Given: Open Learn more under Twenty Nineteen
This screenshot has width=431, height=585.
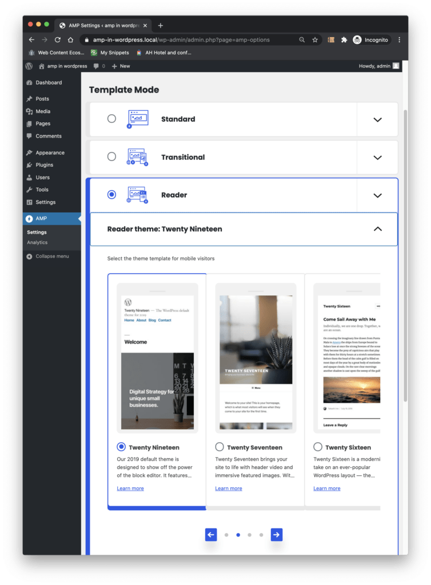Looking at the screenshot, I should (130, 488).
